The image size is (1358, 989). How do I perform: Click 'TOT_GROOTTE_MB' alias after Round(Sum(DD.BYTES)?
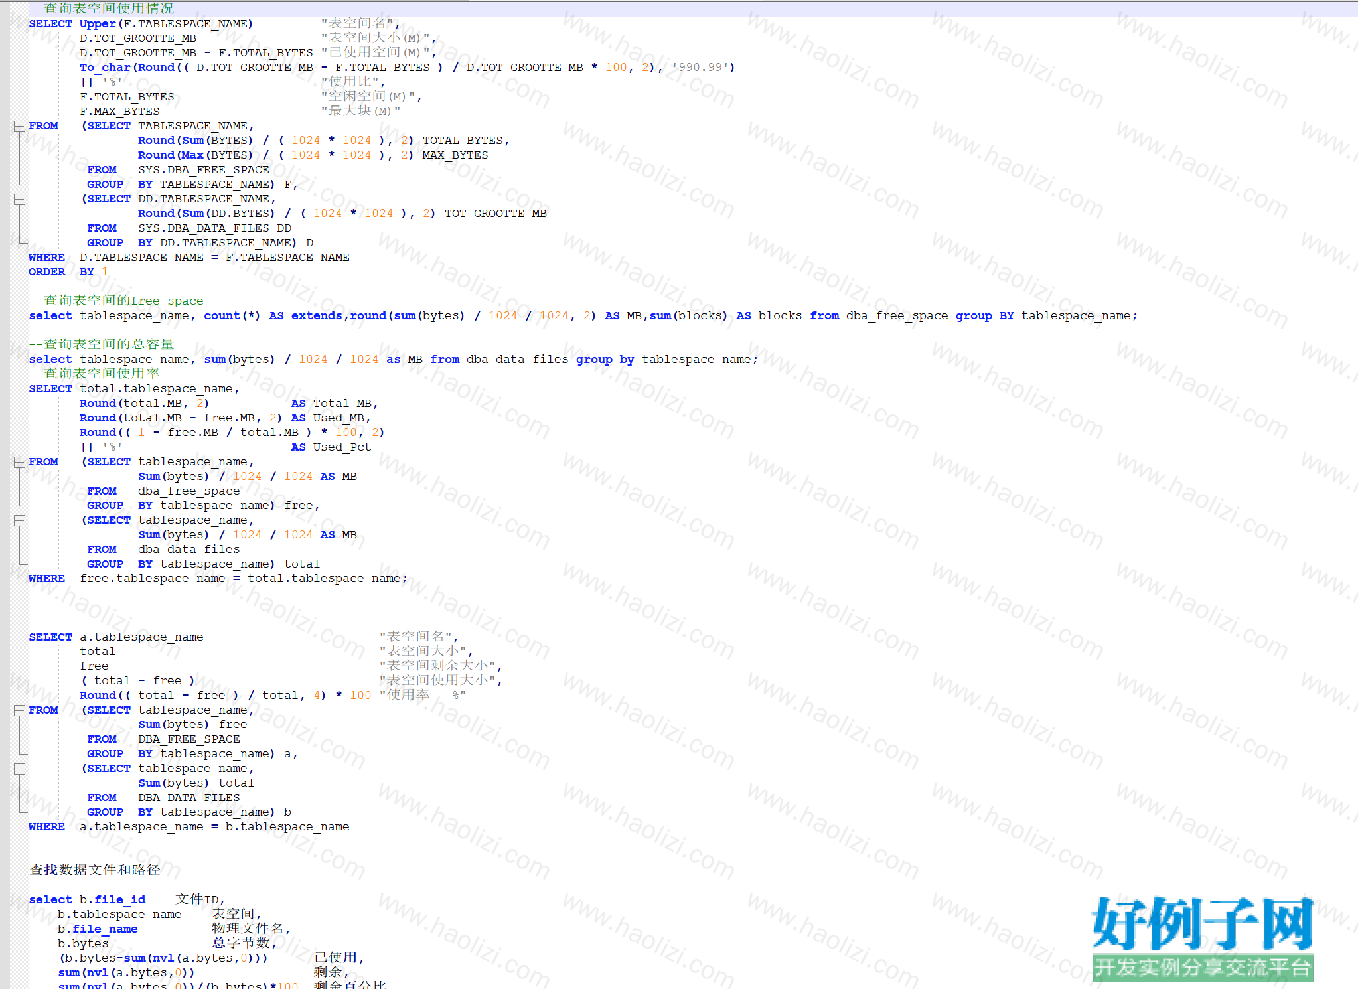point(496,214)
